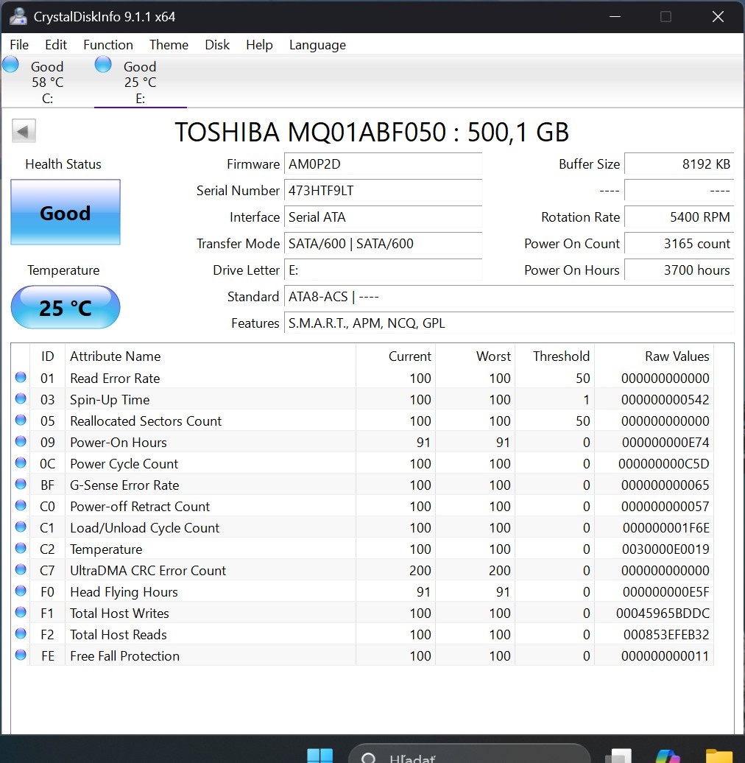Viewport: 745px width, 763px height.
Task: Click the blue indicator beside the Temperature attribute
Action: click(20, 547)
